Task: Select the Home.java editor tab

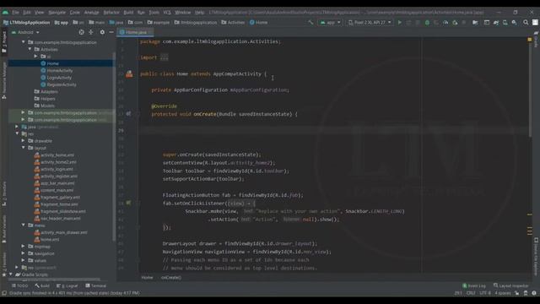Action: click(135, 32)
